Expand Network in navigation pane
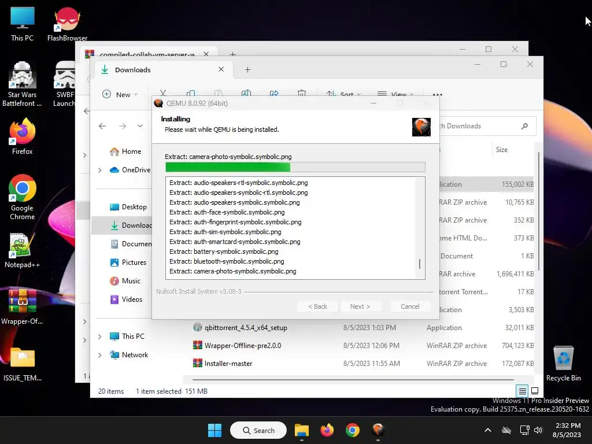592x444 pixels. [x=99, y=355]
